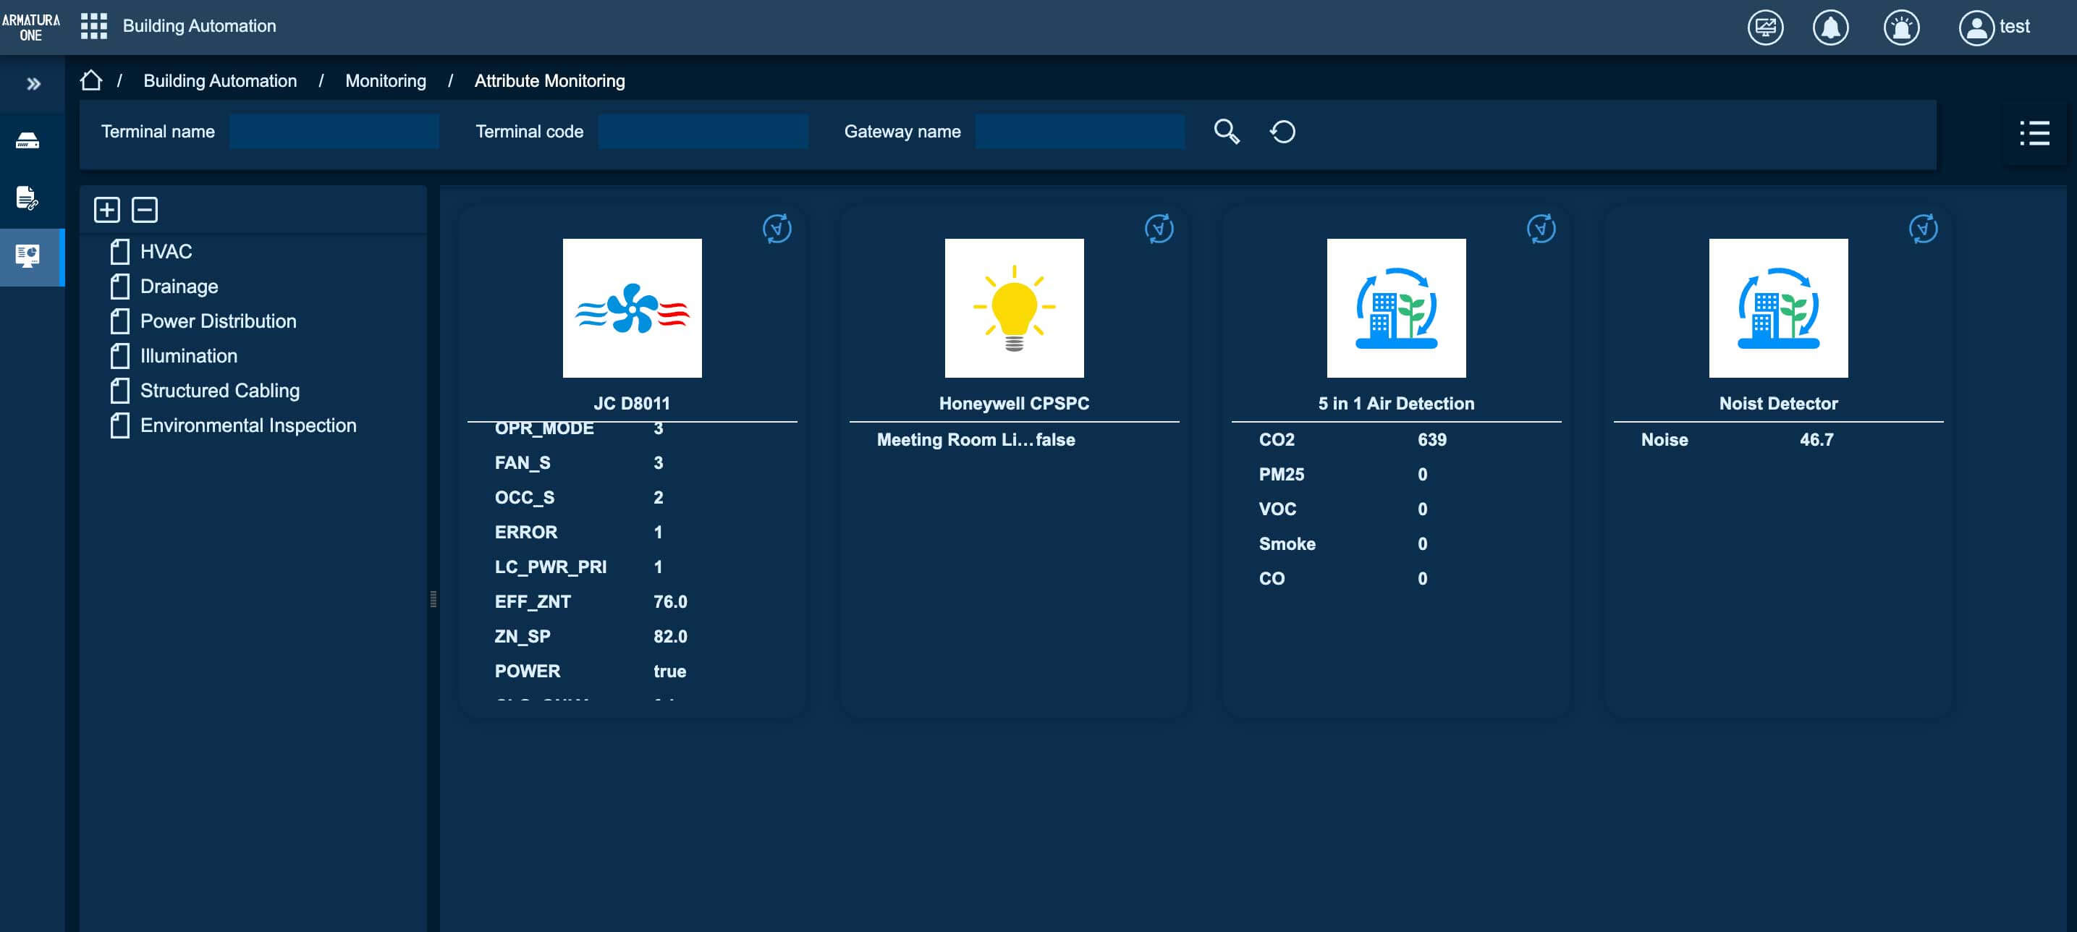Select Power Distribution in the tree
This screenshot has width=2077, height=932.
click(218, 322)
